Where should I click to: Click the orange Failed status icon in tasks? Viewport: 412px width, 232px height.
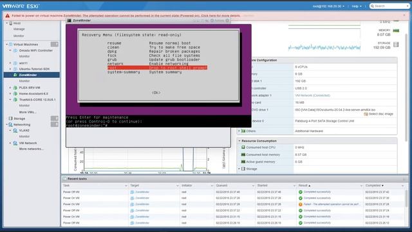[301, 204]
